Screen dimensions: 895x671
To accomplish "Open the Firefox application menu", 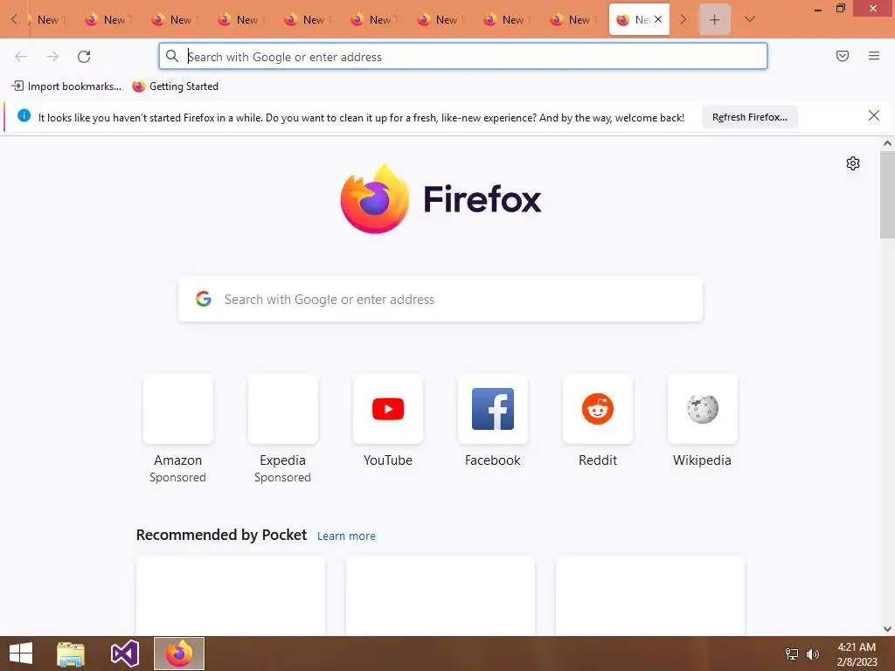I will point(874,56).
